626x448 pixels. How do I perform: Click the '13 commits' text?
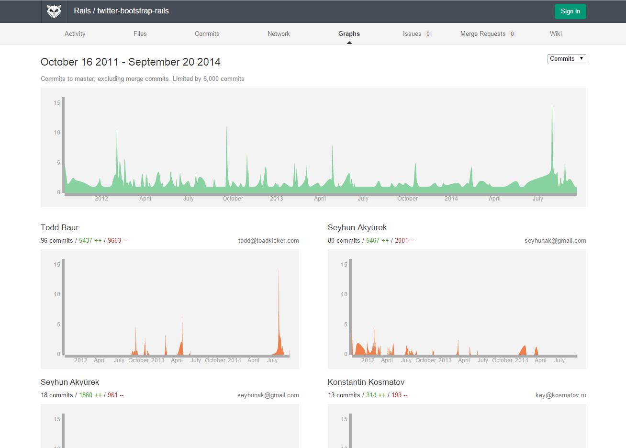coord(344,395)
